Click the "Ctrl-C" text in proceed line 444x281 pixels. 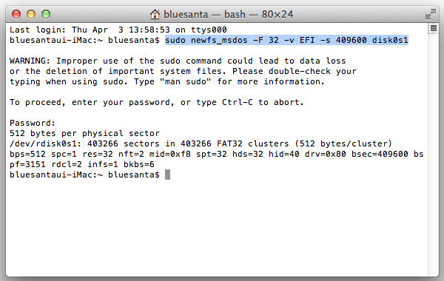point(238,102)
